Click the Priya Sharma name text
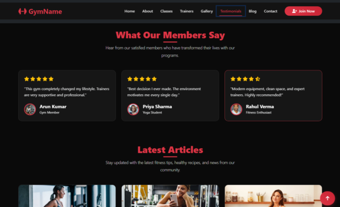The image size is (340, 207). (157, 107)
